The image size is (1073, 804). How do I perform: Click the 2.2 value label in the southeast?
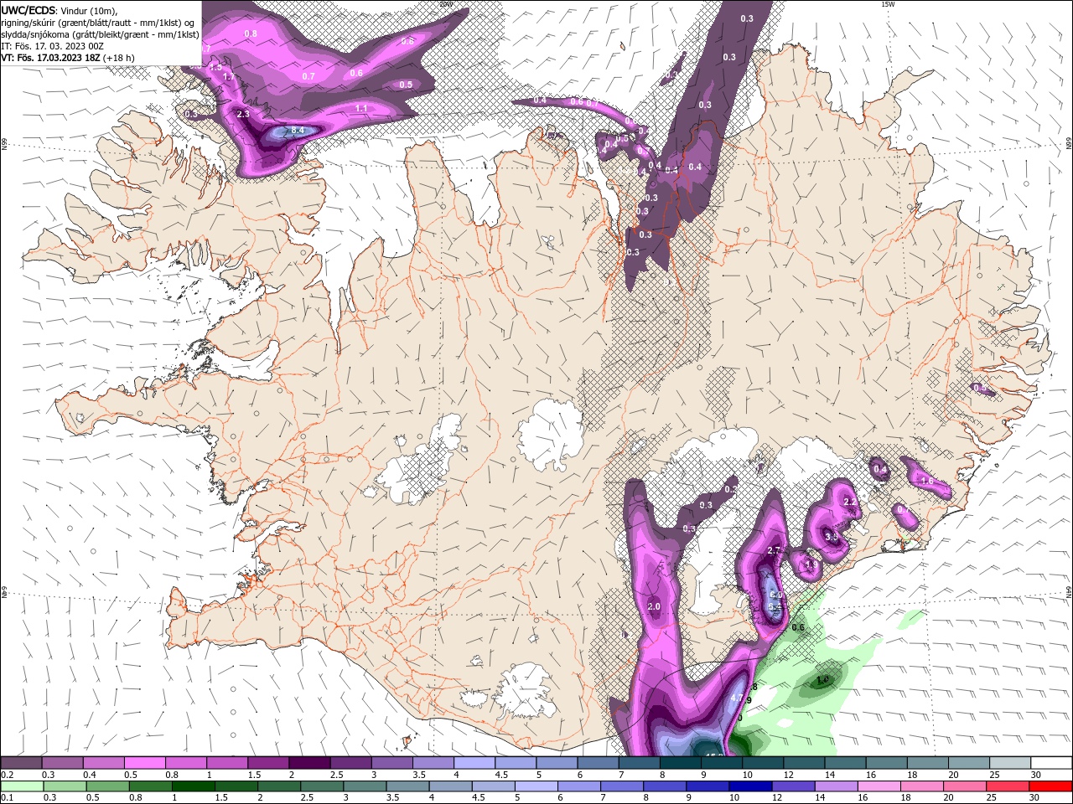click(x=849, y=502)
